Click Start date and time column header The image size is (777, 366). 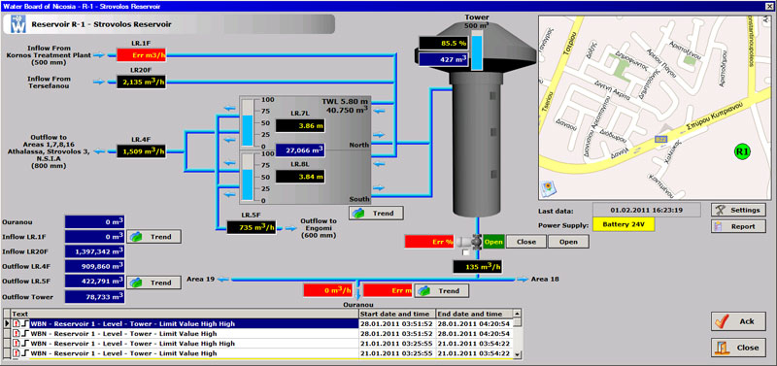(x=397, y=314)
